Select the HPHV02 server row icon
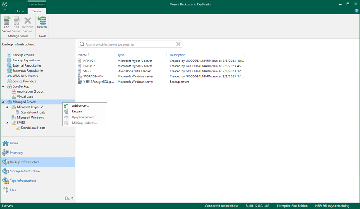Viewport: 360px width, 209px height. coord(80,66)
